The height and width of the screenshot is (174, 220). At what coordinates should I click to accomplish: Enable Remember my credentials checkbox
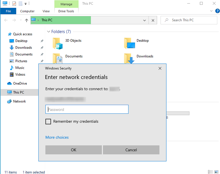point(48,121)
